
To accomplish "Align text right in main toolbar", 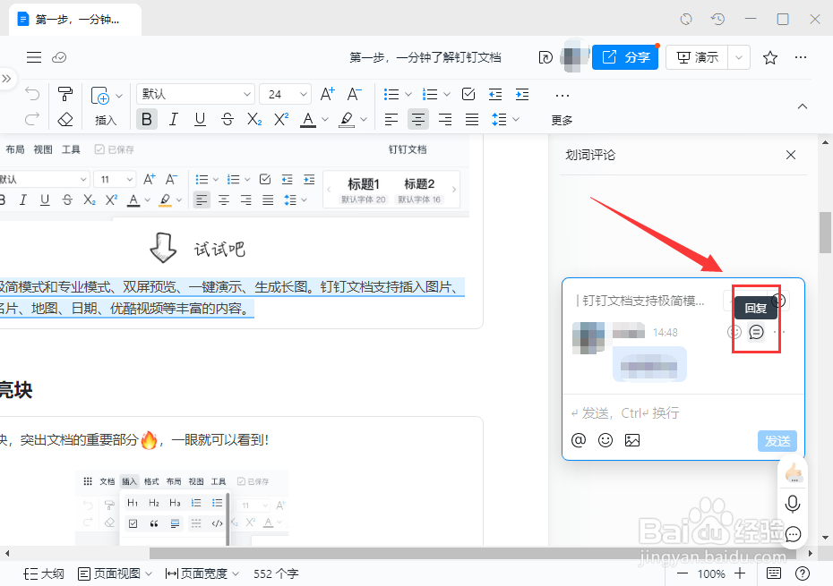I will coord(445,119).
